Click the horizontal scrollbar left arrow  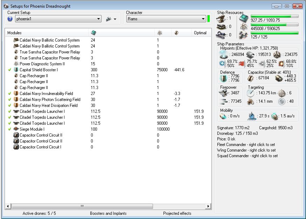click(8, 206)
